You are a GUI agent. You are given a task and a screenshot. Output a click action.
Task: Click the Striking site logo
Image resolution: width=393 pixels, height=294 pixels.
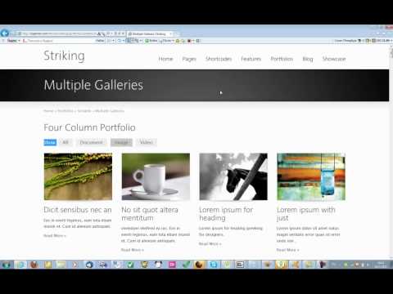[64, 56]
